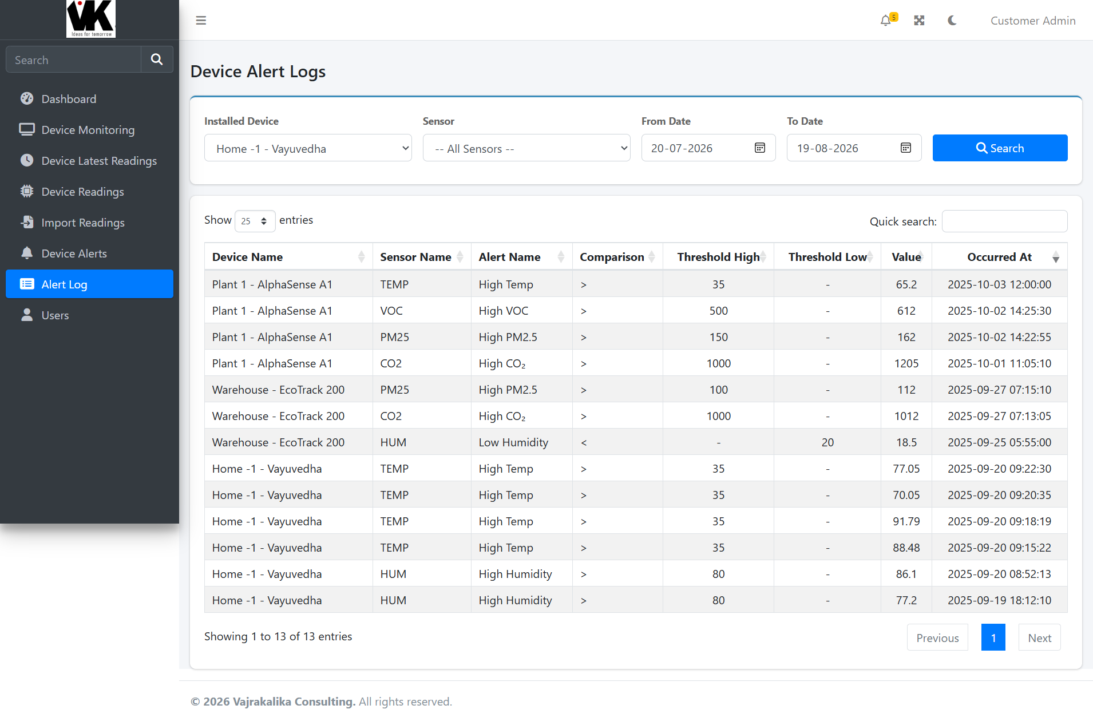Toggle fullscreen with the expand icon

click(x=919, y=21)
